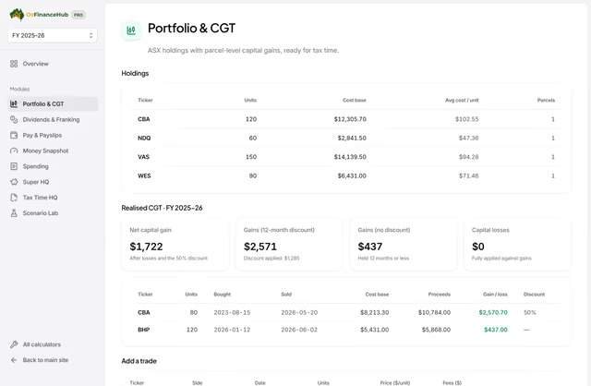Click the Tax Time HQ document icon
The height and width of the screenshot is (386, 591).
pos(14,197)
